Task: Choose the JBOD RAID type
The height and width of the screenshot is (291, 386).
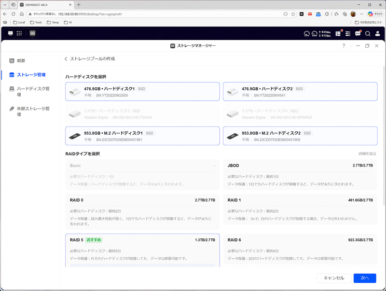Action: click(300, 175)
